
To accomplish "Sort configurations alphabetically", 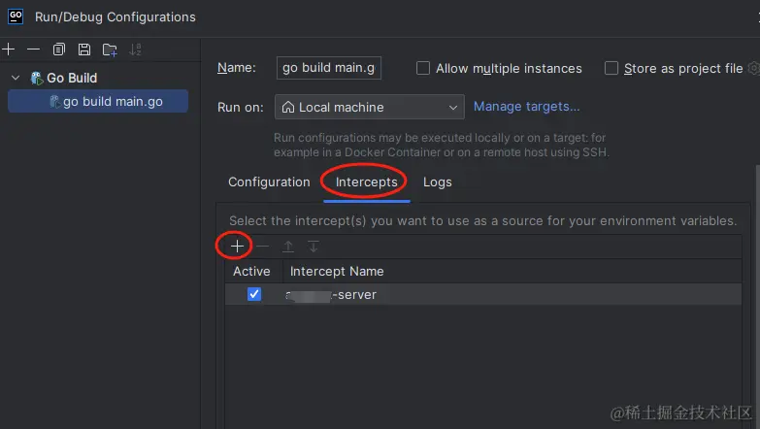I will [135, 49].
